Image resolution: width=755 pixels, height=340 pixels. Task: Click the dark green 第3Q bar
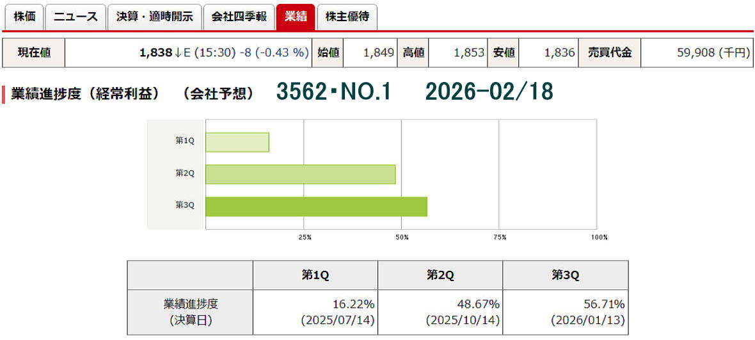[316, 207]
